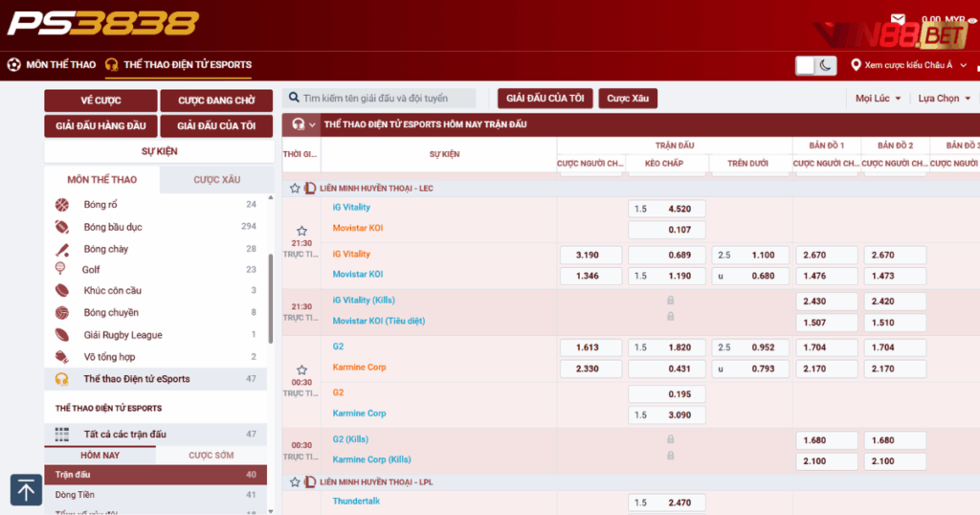Focus the league and team search field
This screenshot has height=515, width=980.
pos(379,99)
